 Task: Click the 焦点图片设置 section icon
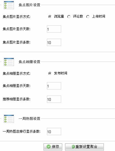pyautogui.click(x=9, y=5)
